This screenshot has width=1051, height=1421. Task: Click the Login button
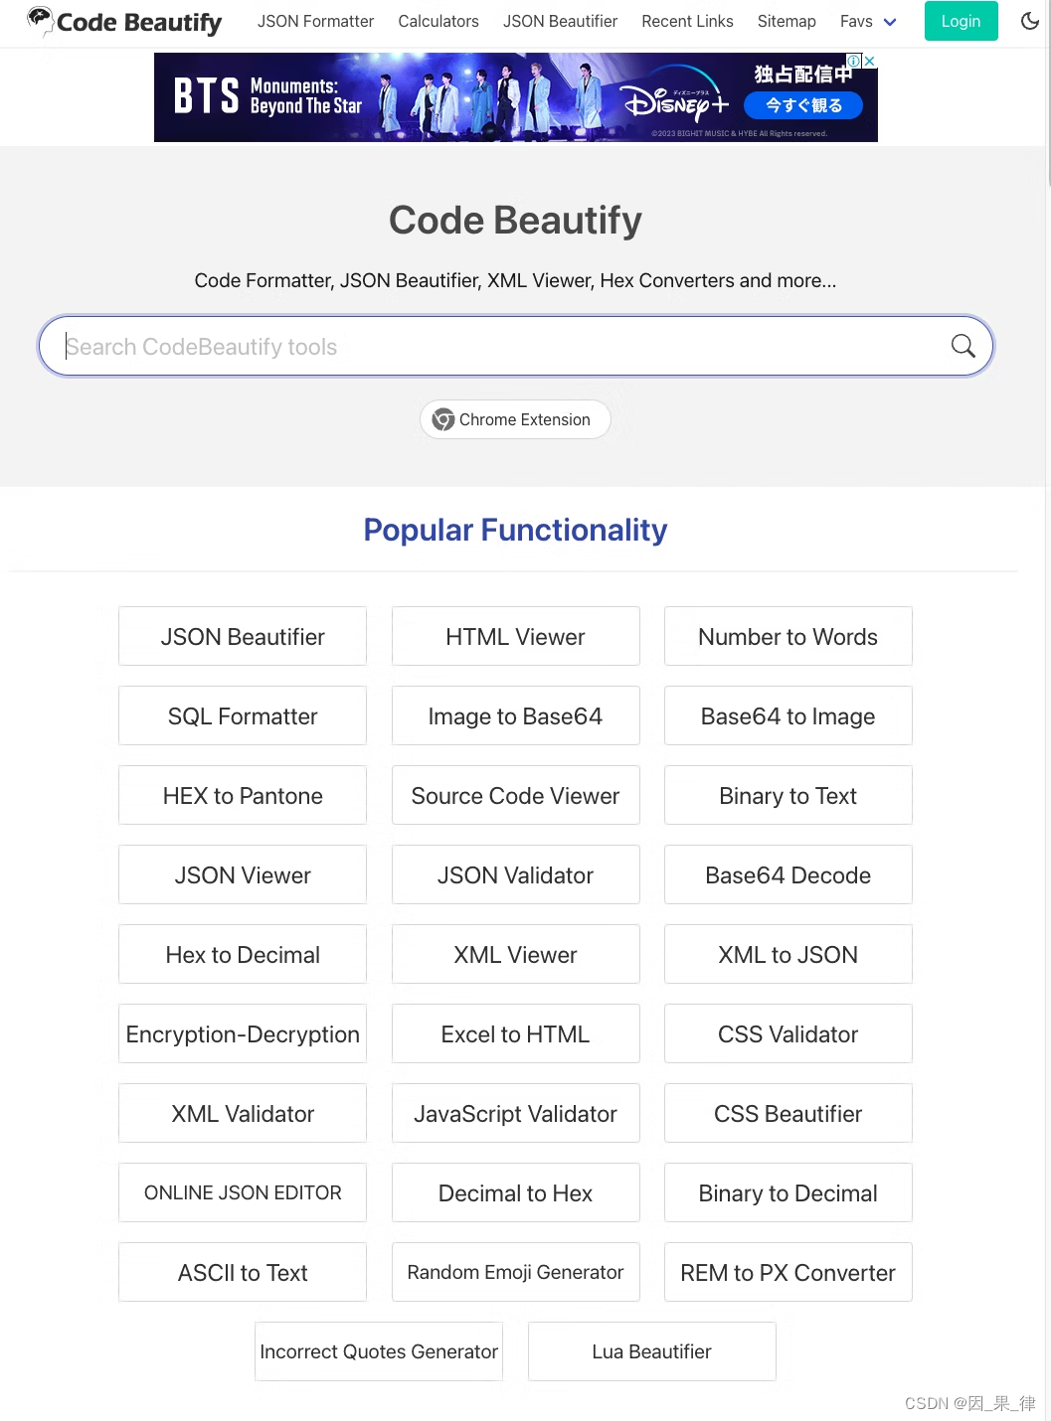960,20
